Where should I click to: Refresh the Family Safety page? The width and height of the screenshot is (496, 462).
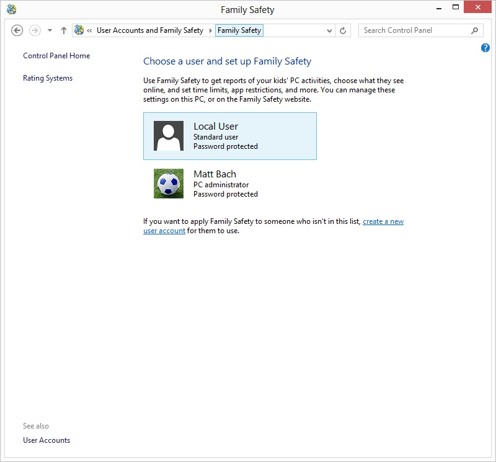pyautogui.click(x=343, y=30)
